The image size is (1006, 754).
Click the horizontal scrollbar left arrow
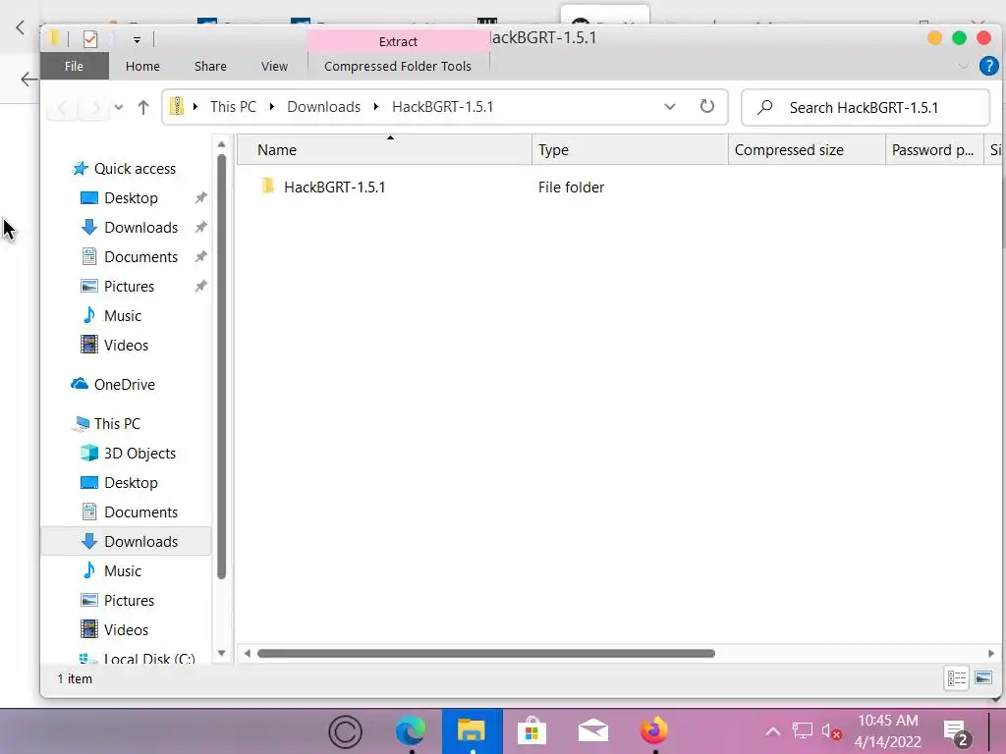coord(247,653)
